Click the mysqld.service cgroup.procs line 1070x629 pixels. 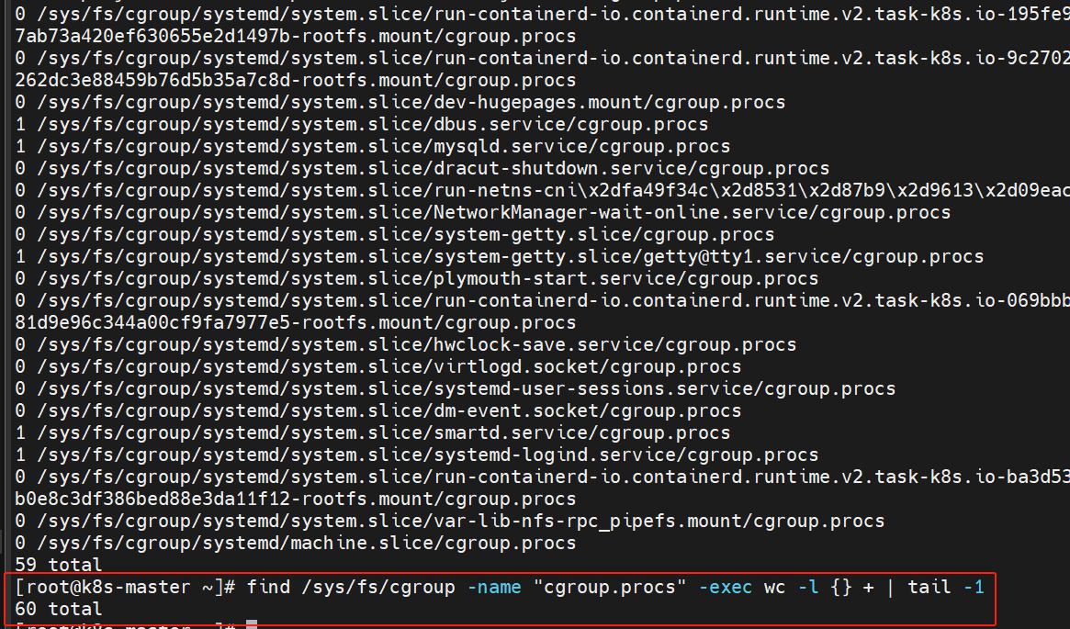tap(373, 146)
